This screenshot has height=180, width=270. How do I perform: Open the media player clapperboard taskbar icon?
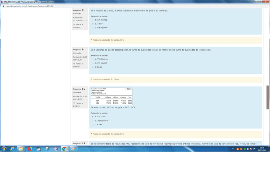click(39, 149)
